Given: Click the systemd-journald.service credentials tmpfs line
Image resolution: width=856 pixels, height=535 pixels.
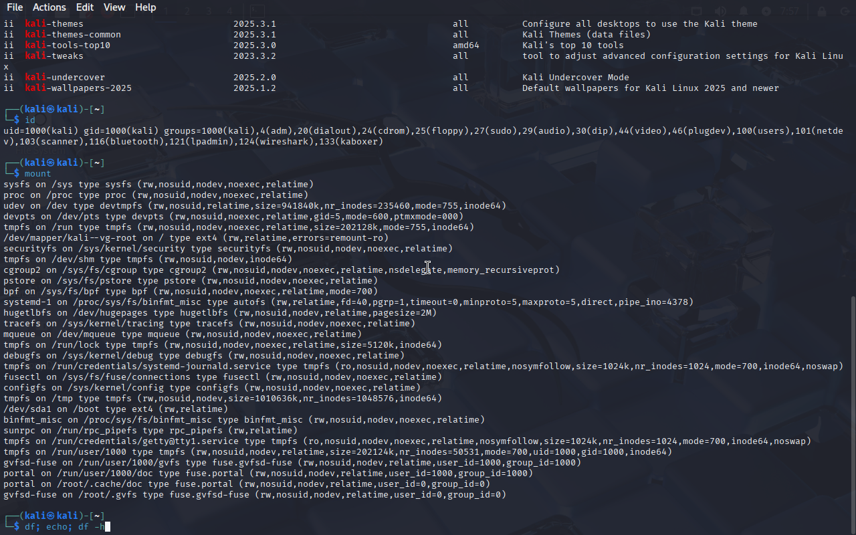Looking at the screenshot, I should point(423,366).
